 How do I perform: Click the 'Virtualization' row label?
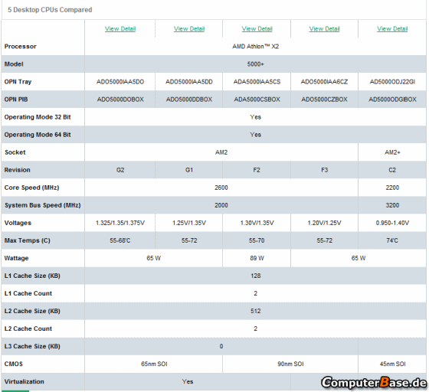point(24,381)
